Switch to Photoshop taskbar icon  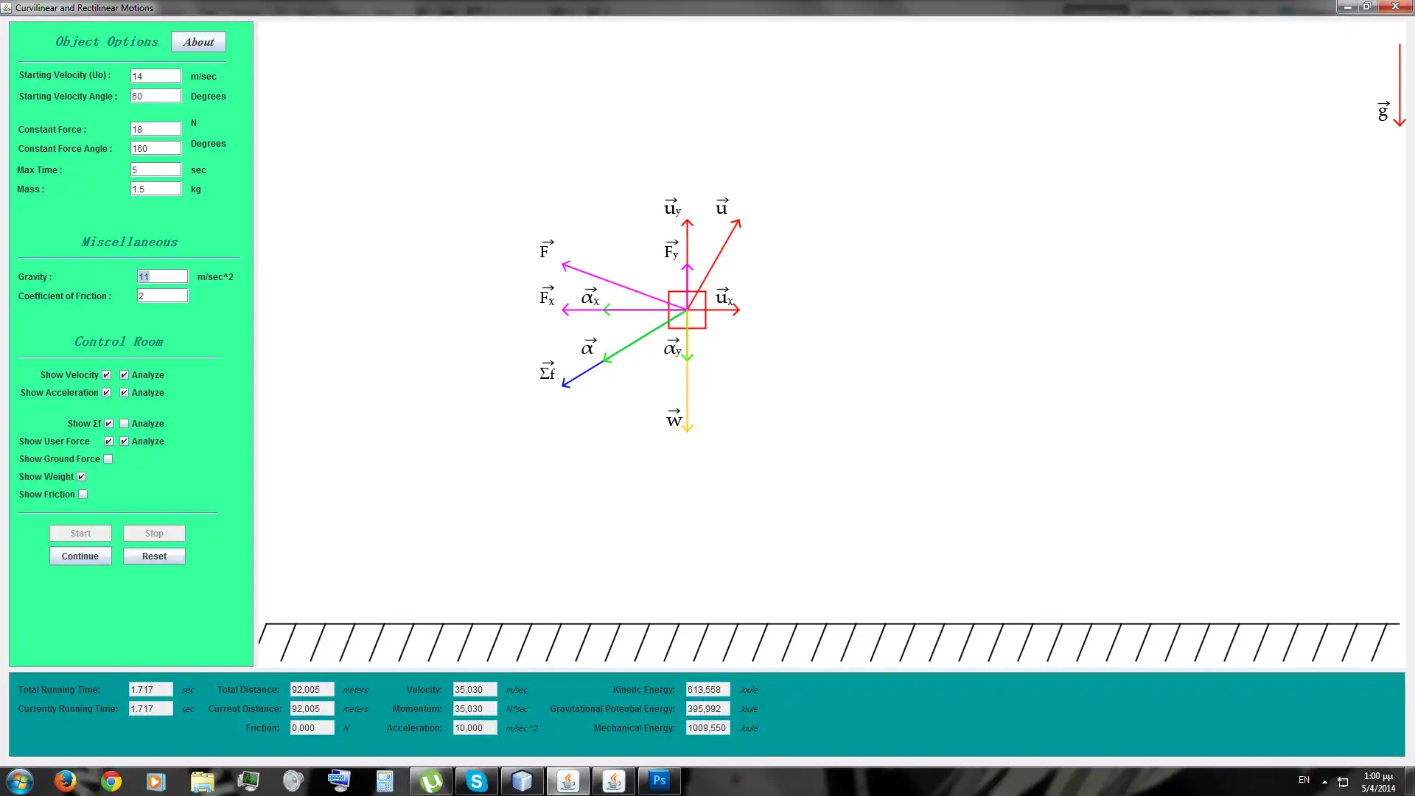tap(659, 781)
